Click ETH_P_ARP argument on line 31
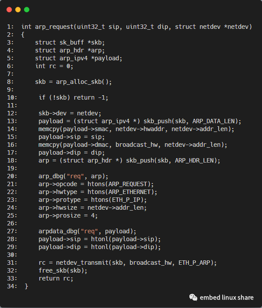Image resolution: width=262 pixels, height=308 pixels. [194, 263]
